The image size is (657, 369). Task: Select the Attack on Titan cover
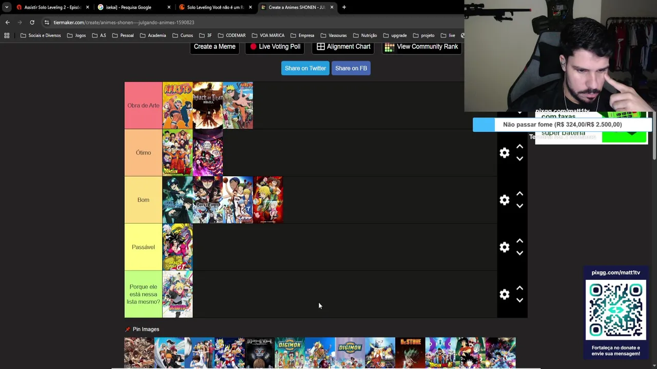[207, 105]
